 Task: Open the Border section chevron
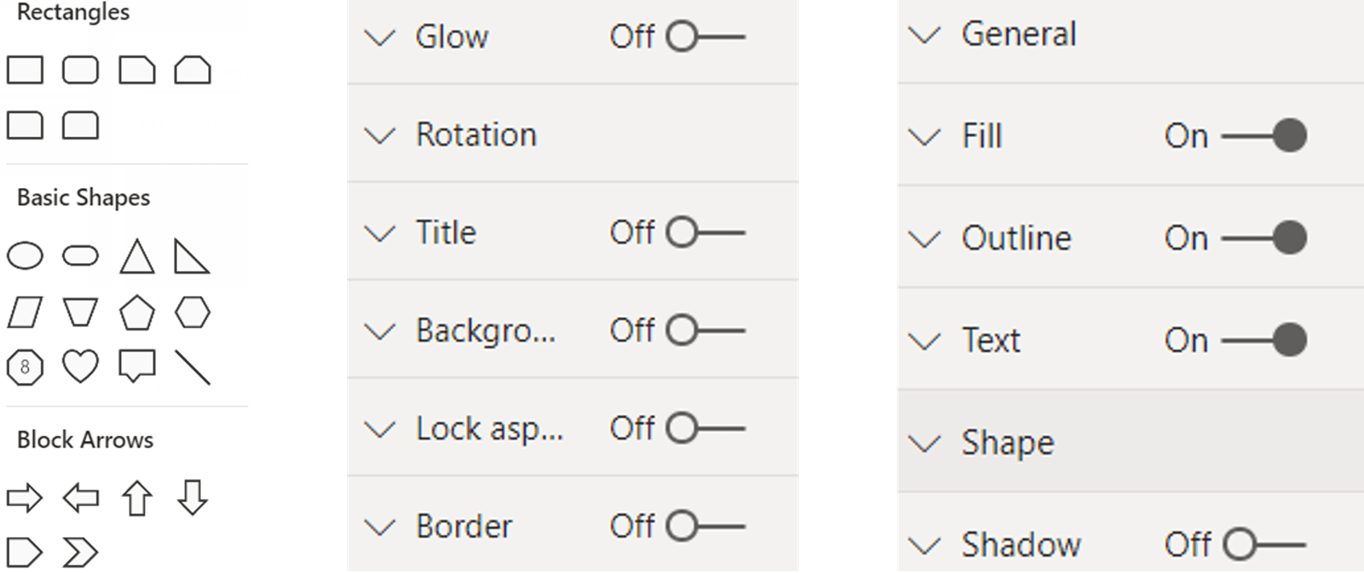[380, 527]
